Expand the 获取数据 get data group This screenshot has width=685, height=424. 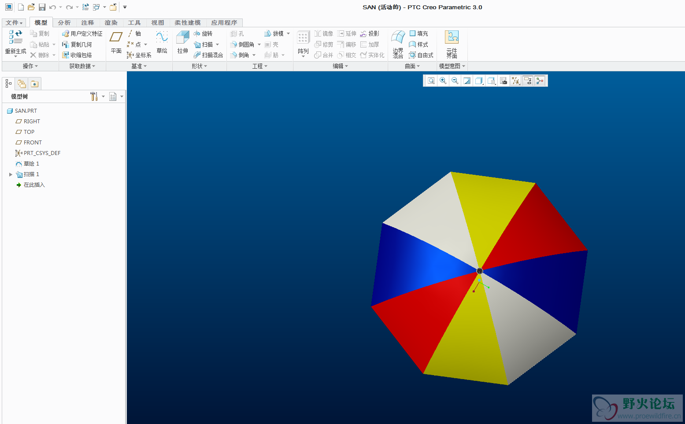82,66
